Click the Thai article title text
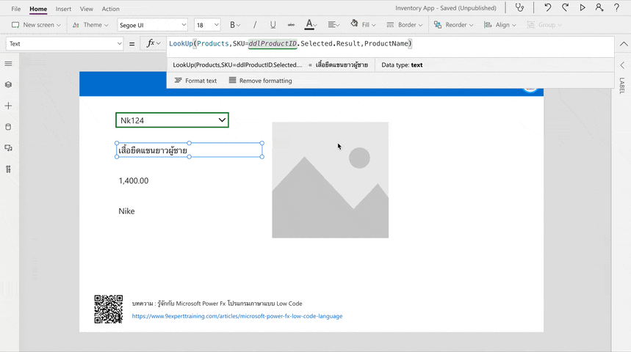 pos(217,304)
